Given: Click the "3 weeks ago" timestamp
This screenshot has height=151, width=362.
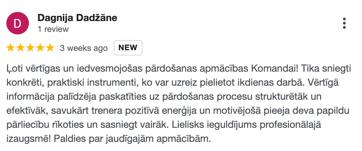Looking at the screenshot, I should 84,48.
